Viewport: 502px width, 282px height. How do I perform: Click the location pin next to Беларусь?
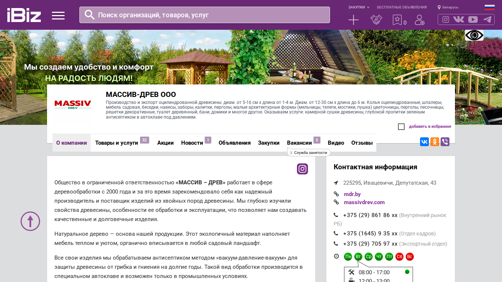pyautogui.click(x=439, y=7)
